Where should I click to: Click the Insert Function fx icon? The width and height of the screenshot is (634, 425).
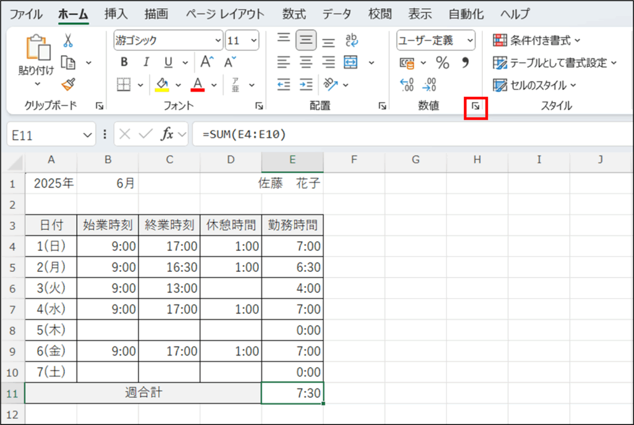click(167, 134)
